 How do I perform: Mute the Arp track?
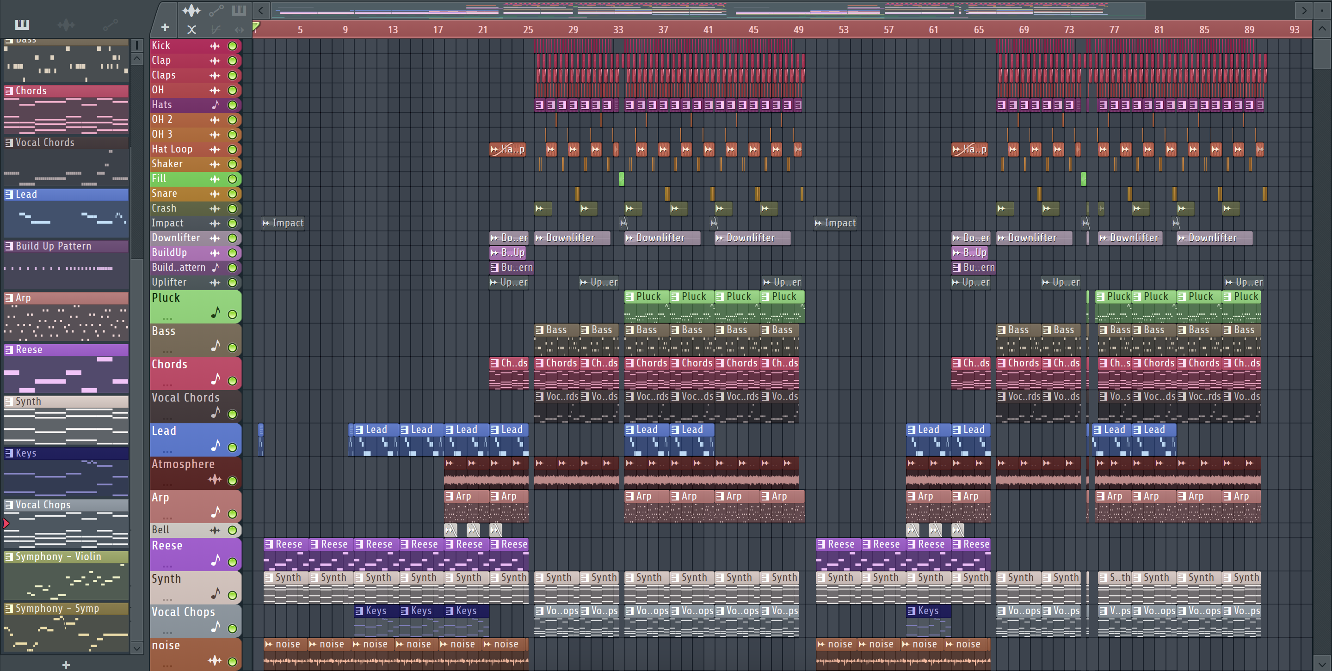233,514
